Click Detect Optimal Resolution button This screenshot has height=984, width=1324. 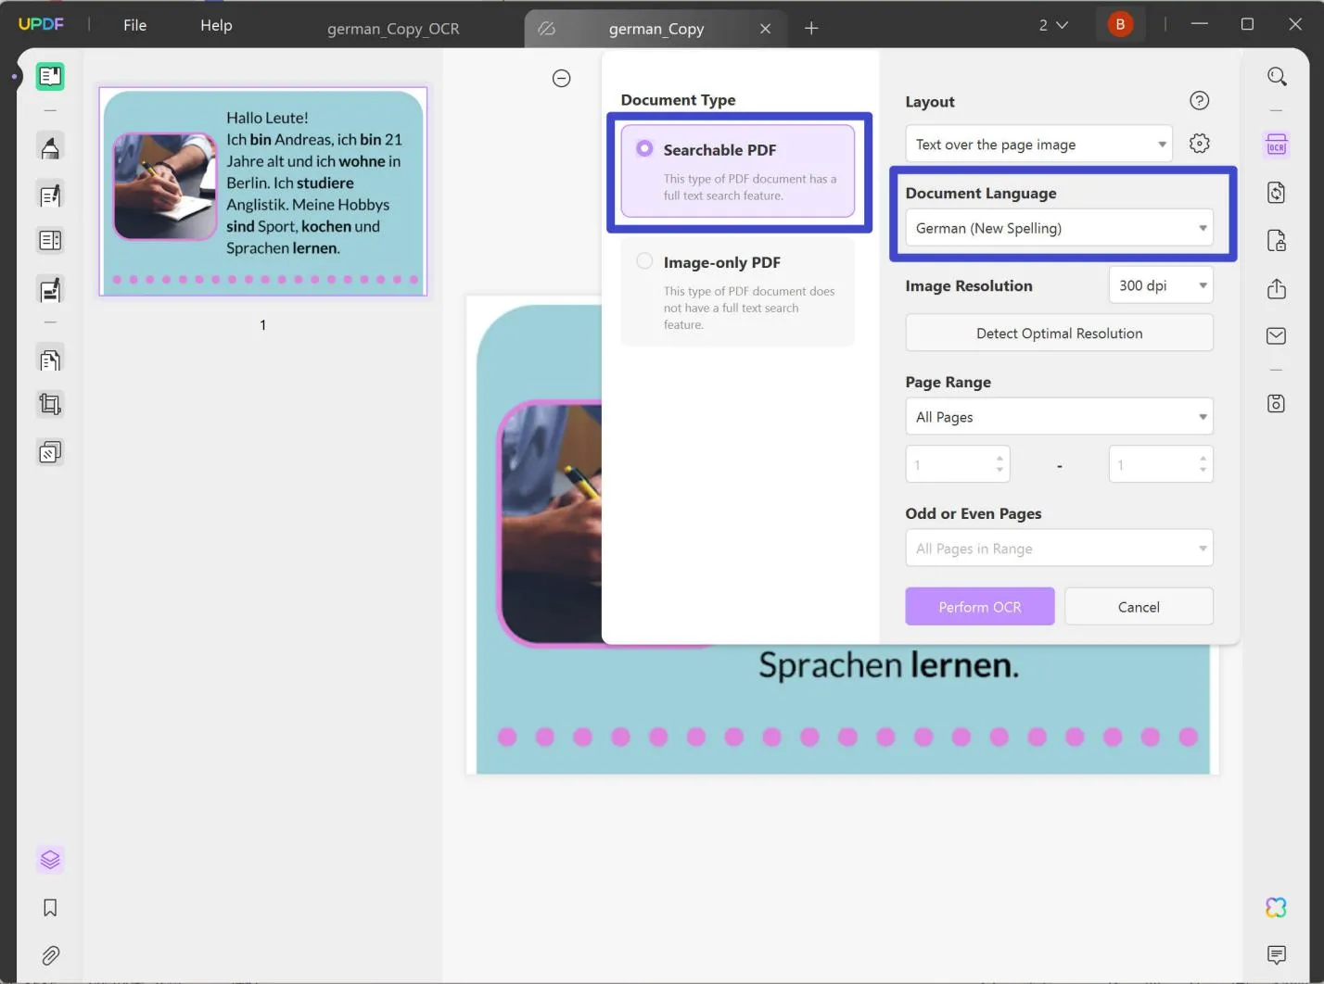[1059, 334]
